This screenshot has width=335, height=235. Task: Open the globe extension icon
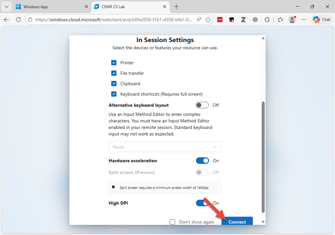pos(255,20)
